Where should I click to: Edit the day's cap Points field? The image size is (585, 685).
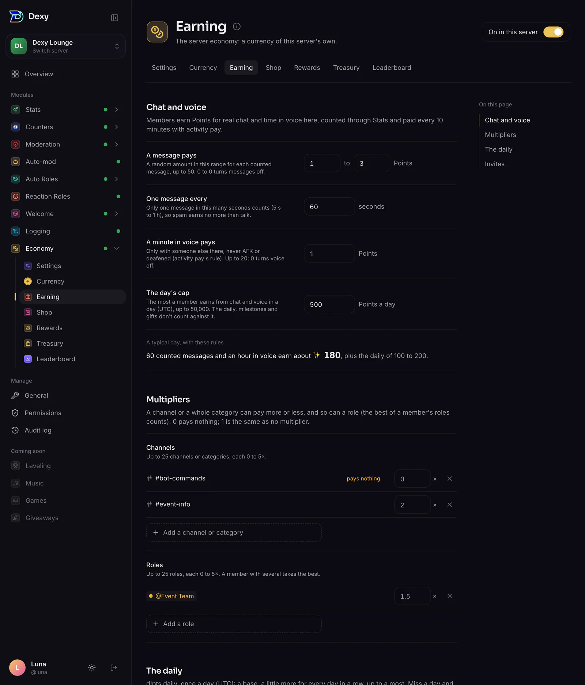329,304
